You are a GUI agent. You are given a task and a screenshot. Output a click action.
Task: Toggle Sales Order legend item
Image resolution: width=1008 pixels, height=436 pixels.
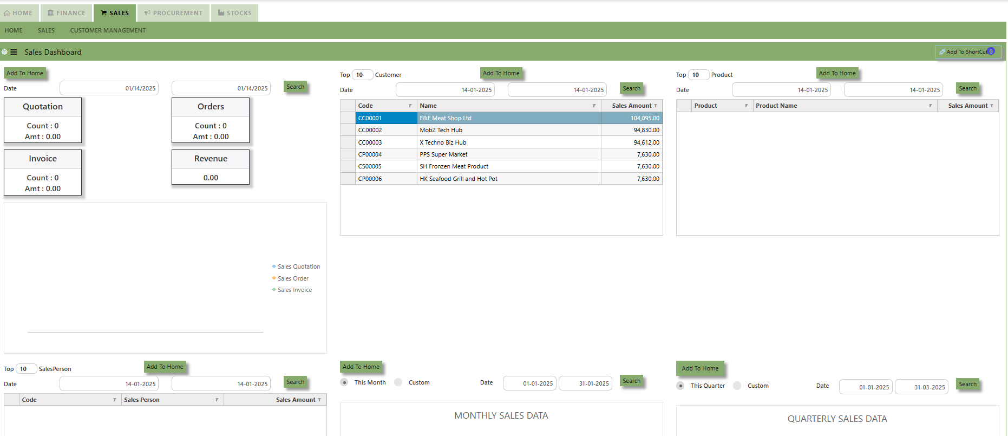click(x=290, y=278)
